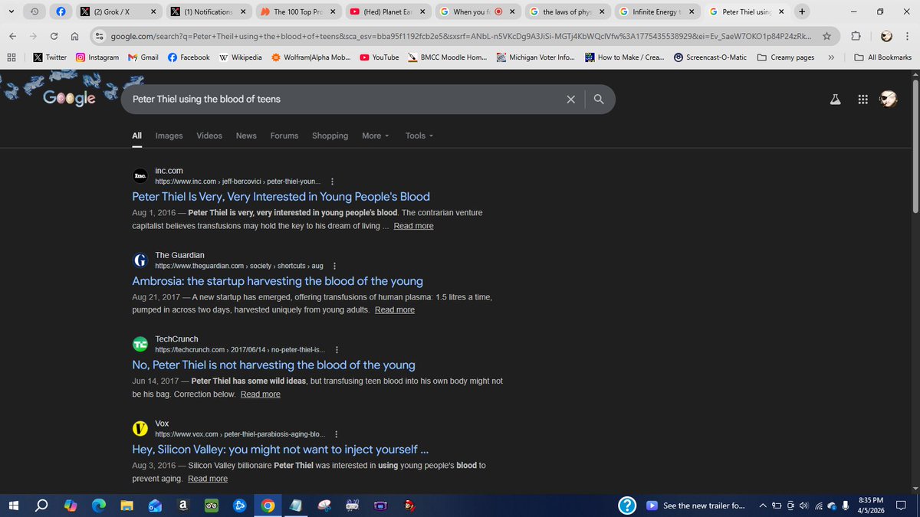Open the TechCrunch 'No, Peter Thiel' result

tap(274, 365)
